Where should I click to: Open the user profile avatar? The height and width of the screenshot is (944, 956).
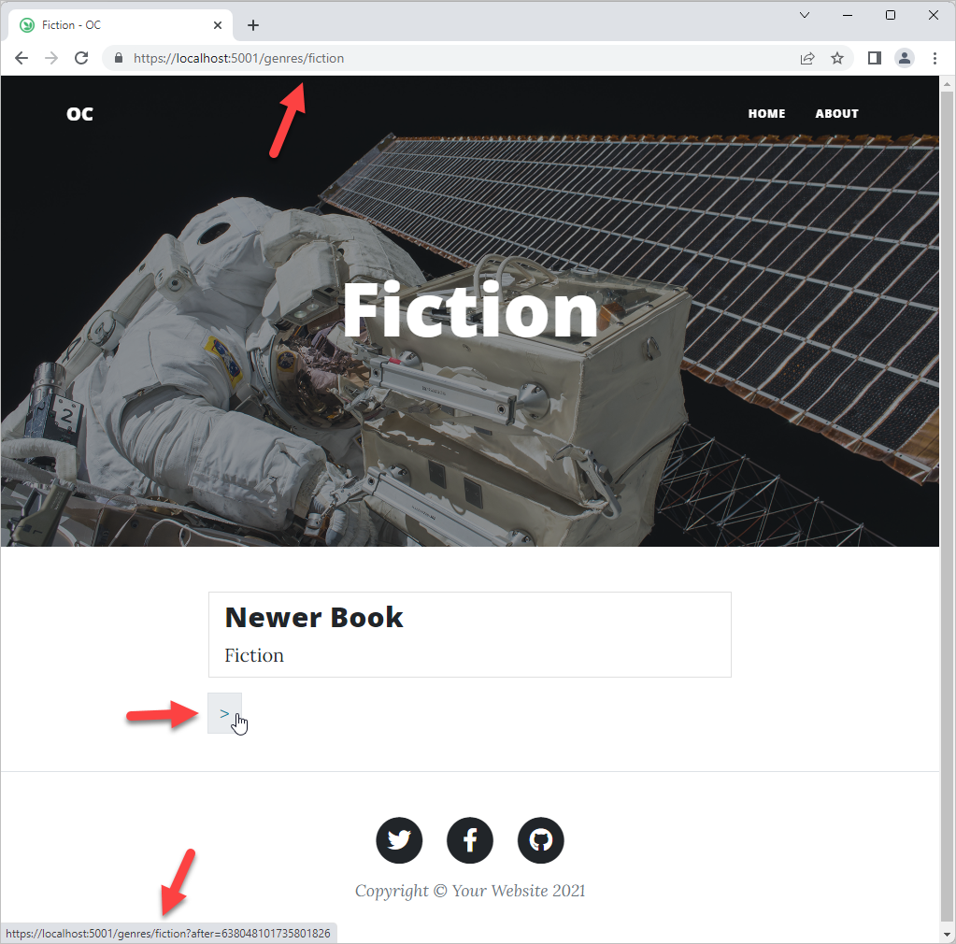[905, 58]
